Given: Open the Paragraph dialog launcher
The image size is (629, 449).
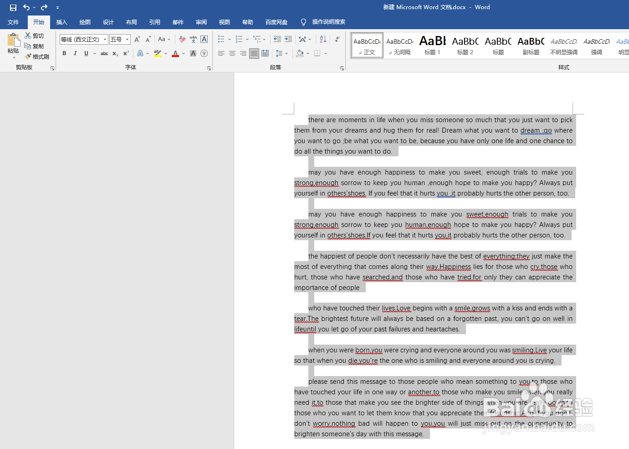Looking at the screenshot, I should coord(342,68).
